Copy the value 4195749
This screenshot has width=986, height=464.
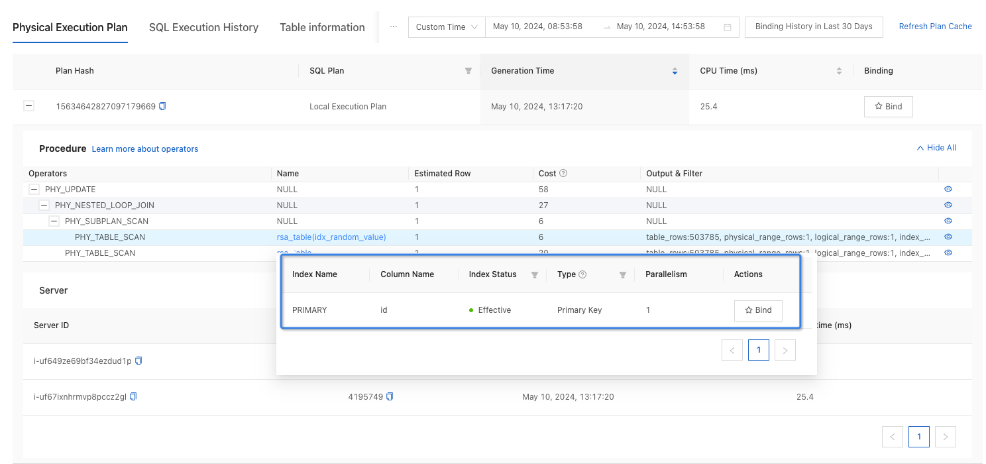pos(390,396)
